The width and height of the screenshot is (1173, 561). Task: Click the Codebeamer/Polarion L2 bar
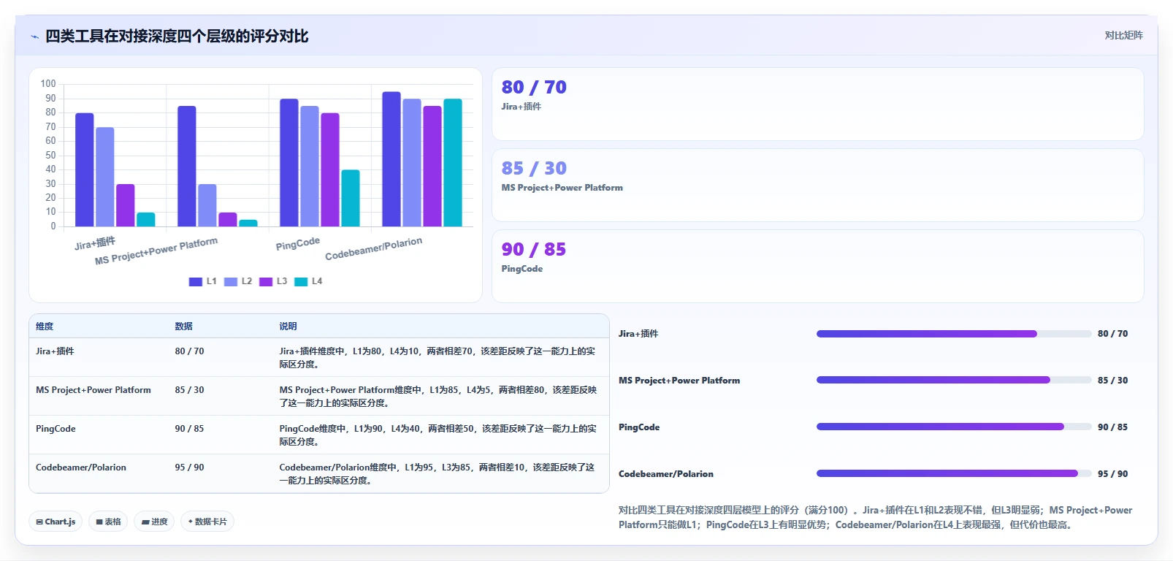point(412,163)
